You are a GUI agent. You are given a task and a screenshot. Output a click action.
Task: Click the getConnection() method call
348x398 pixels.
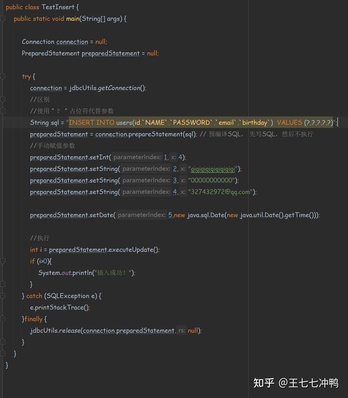(122, 88)
